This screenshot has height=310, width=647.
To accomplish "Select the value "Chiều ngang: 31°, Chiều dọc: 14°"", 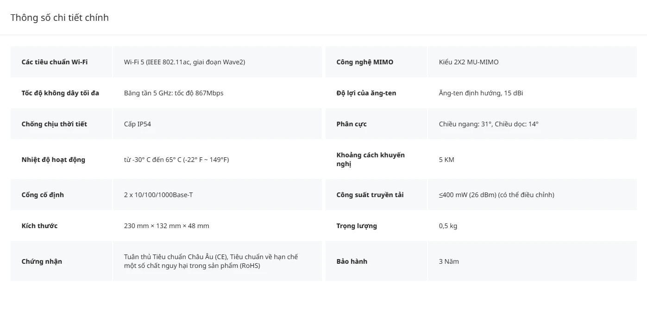I will (x=489, y=124).
